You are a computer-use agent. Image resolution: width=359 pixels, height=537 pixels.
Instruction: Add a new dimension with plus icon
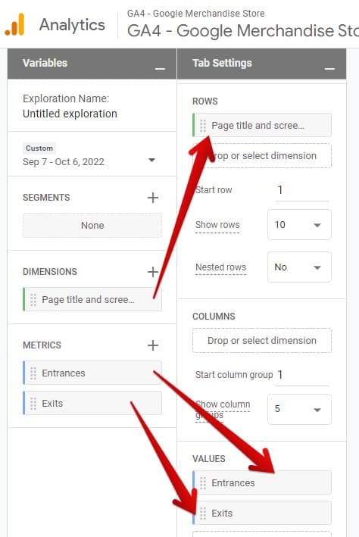pos(153,272)
